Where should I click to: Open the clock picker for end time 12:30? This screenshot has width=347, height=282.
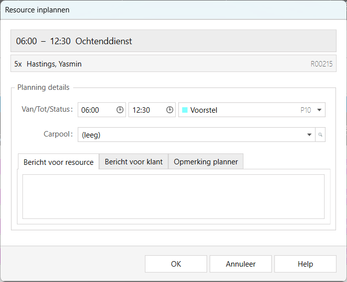(x=170, y=110)
